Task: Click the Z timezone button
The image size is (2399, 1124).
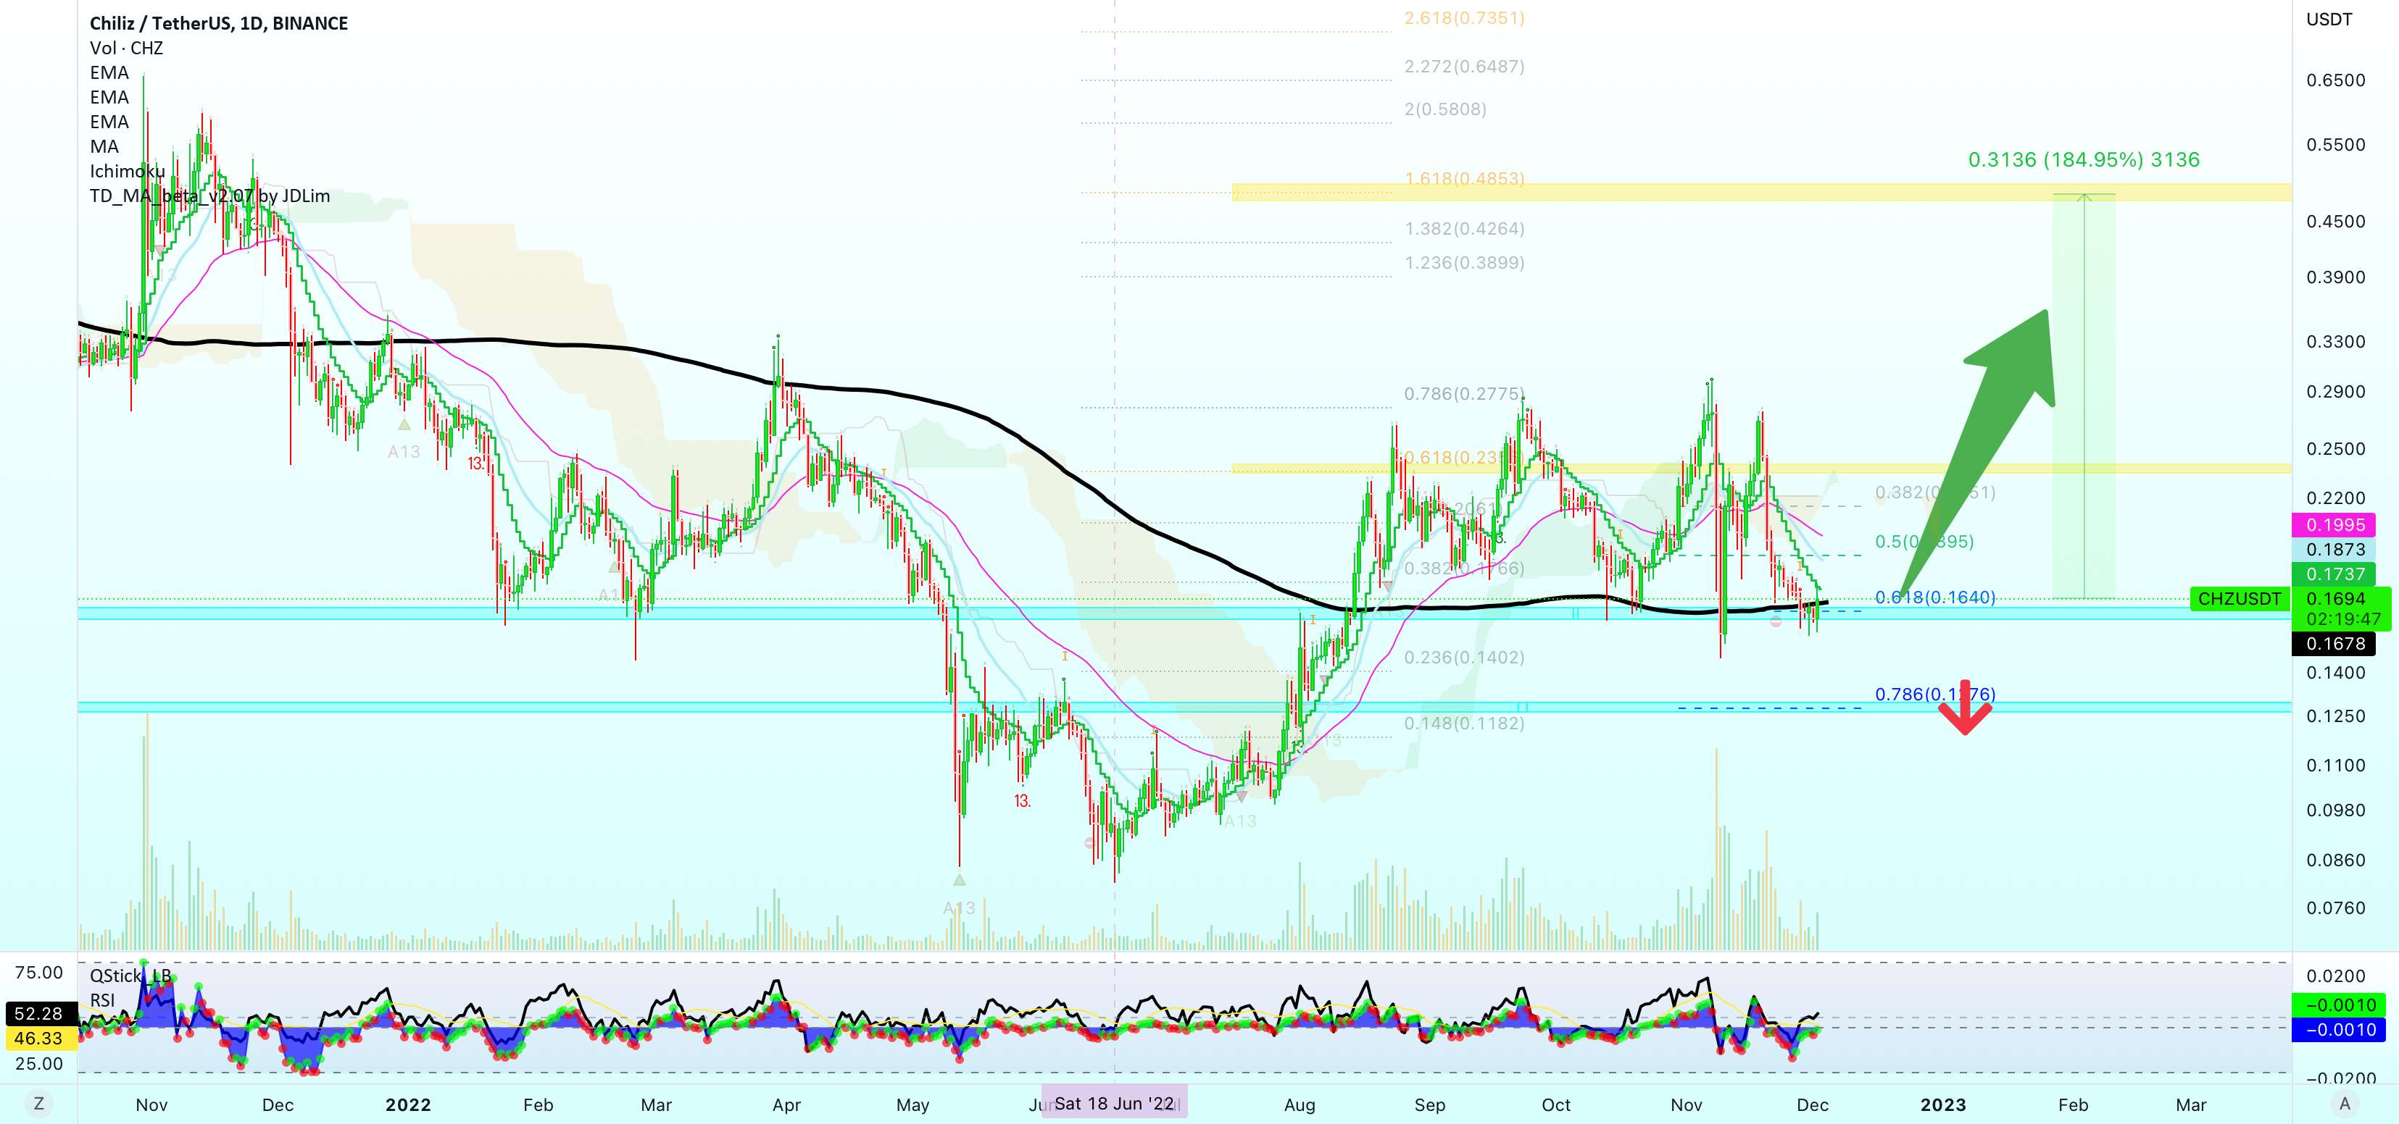Action: coord(38,1104)
